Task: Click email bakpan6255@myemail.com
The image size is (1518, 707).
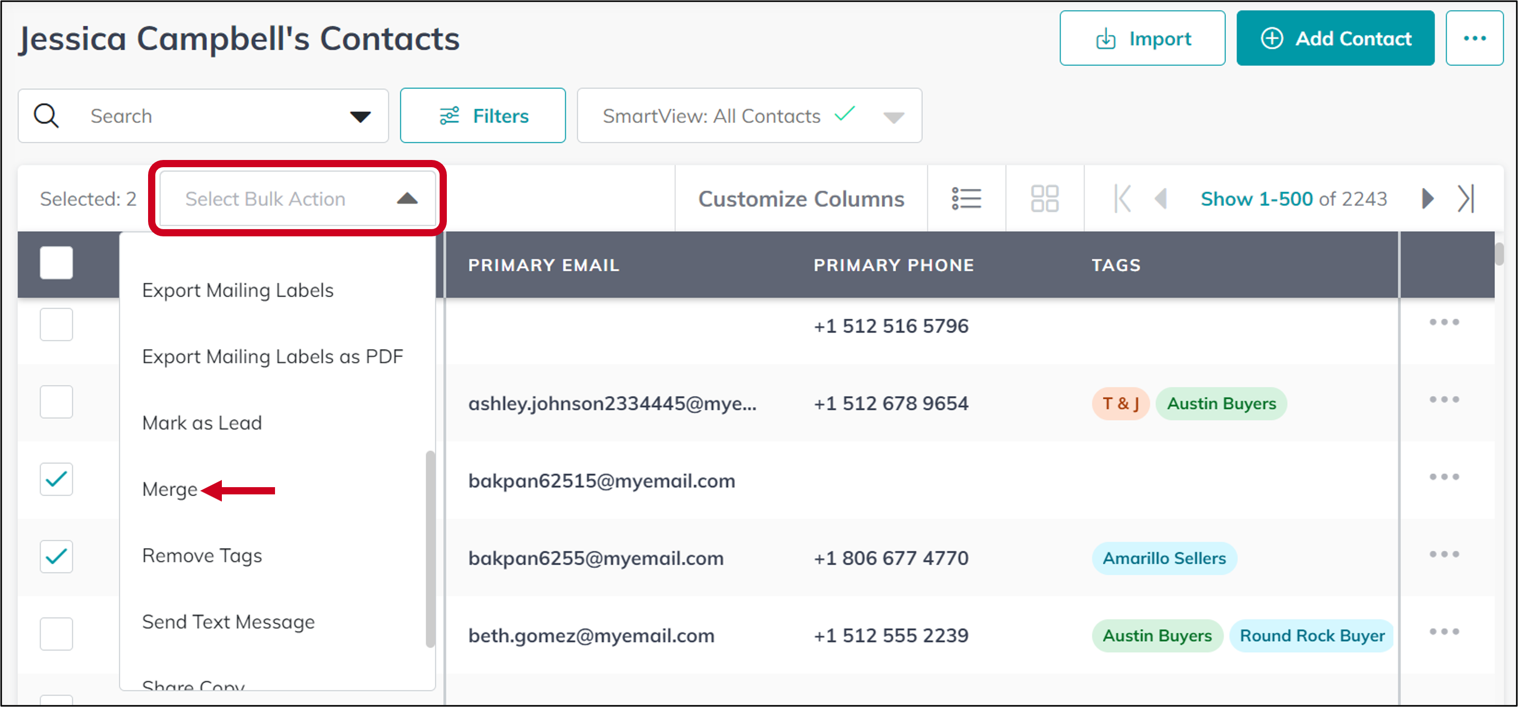Action: coord(596,558)
